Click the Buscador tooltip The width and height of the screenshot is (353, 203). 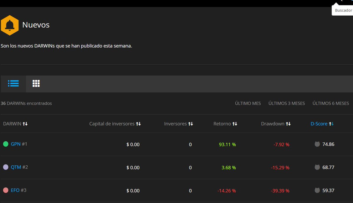(343, 10)
